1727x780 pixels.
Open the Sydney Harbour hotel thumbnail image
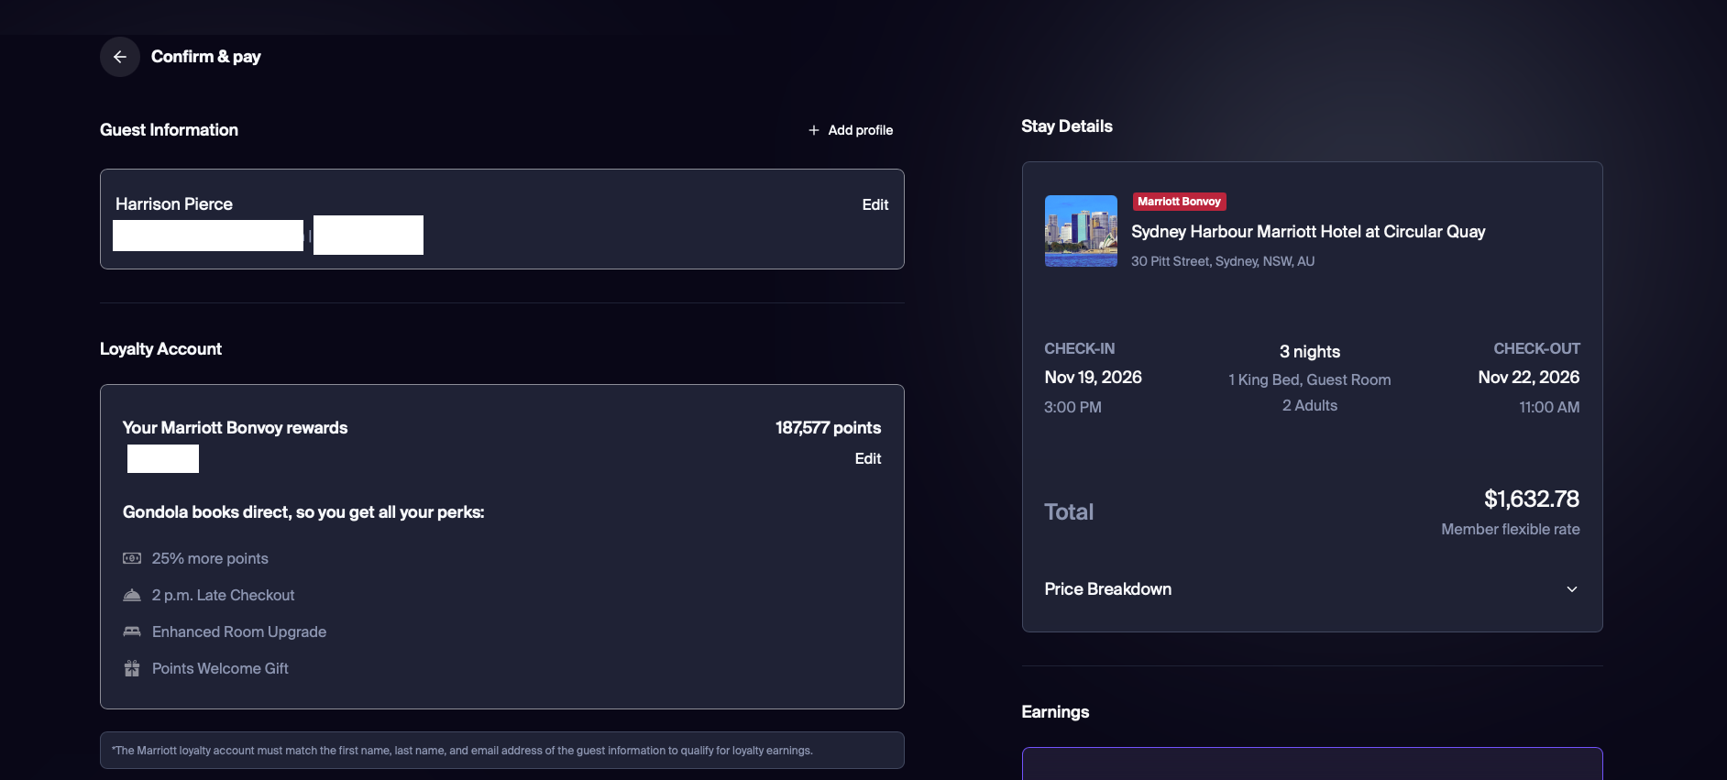click(x=1081, y=231)
